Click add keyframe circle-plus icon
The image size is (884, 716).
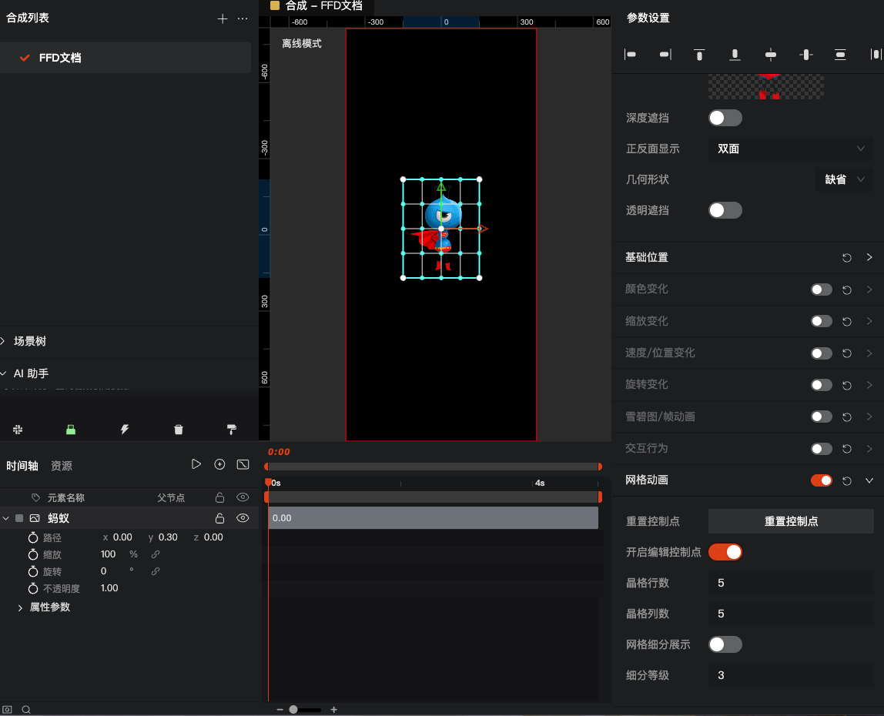[x=220, y=464]
